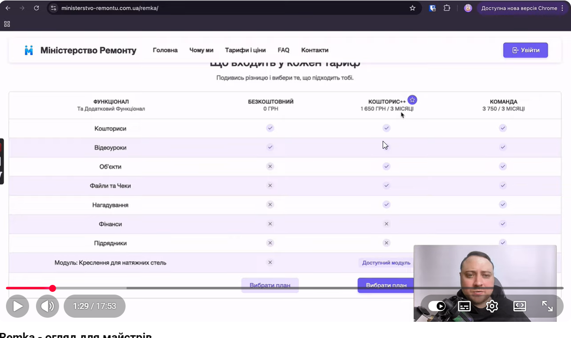Open video settings gear

click(x=492, y=306)
